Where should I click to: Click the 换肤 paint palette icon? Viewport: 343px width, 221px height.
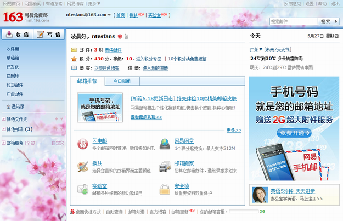click(x=83, y=167)
